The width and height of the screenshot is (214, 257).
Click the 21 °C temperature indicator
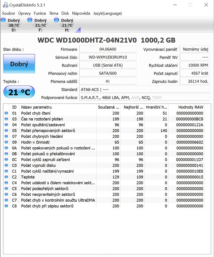[x=19, y=92]
